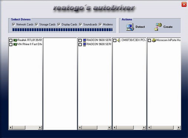This screenshot has width=188, height=138.
Task: Click the second RADEON 9600 monitor icon
Action: 84,44
